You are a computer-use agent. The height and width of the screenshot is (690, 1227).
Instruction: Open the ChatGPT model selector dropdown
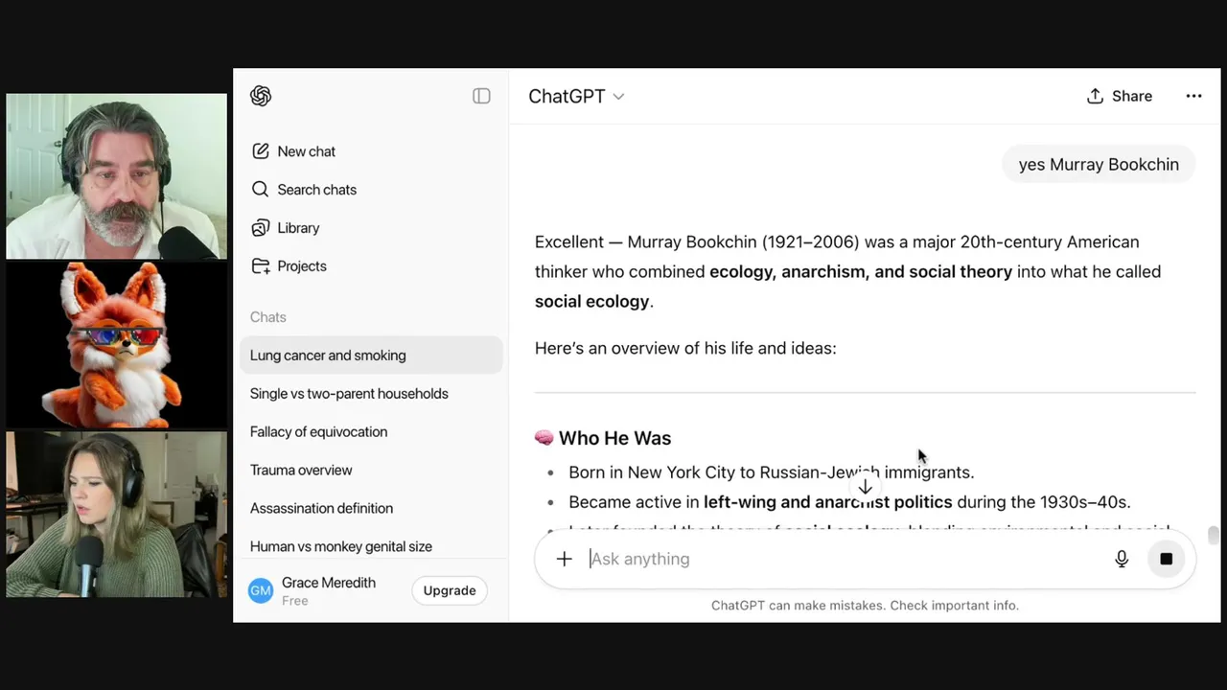[576, 96]
